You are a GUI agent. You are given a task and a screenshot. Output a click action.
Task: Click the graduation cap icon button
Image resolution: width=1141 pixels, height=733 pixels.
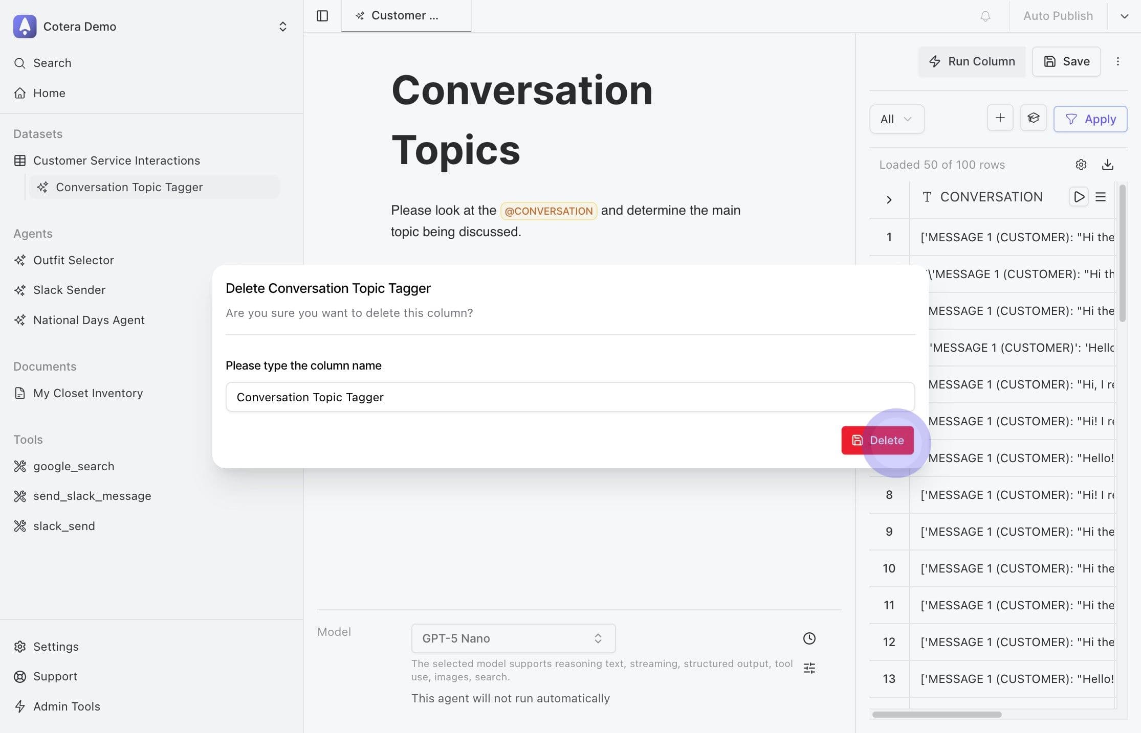1033,119
